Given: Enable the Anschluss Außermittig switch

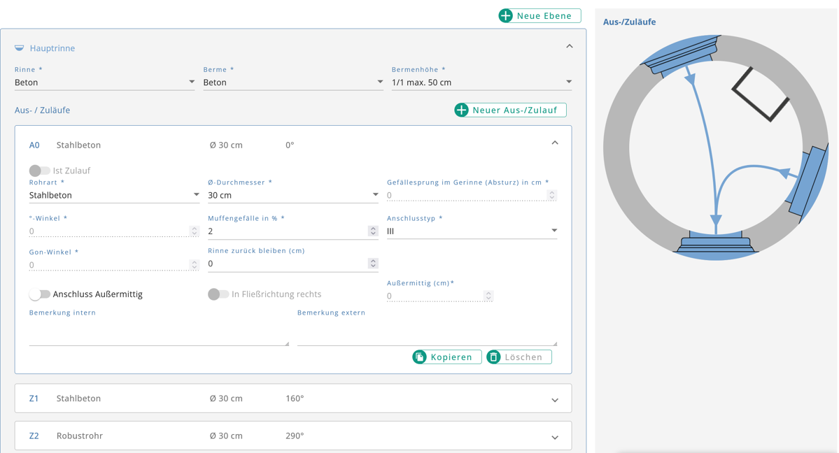Looking at the screenshot, I should [x=39, y=294].
